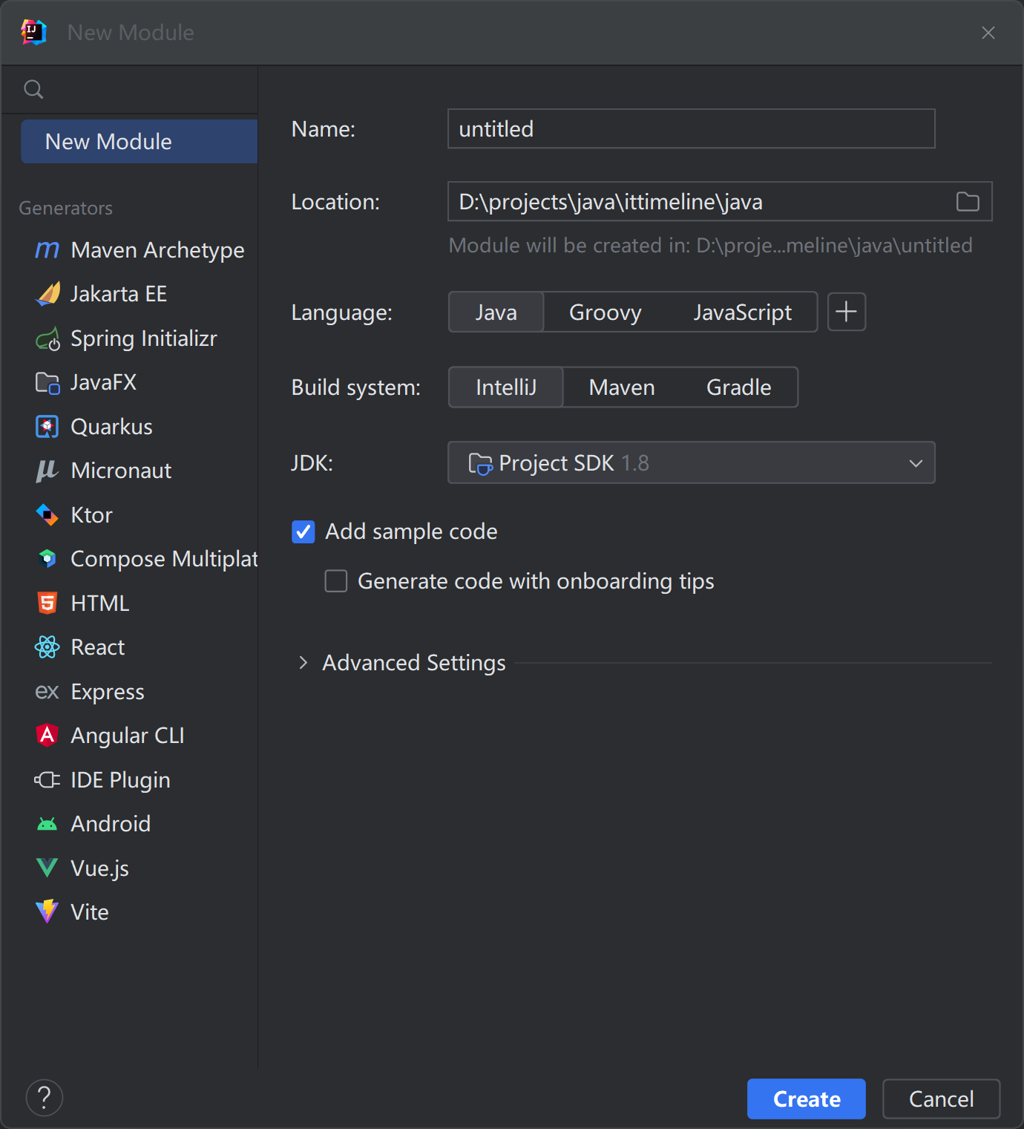Click the Compose Multiplatform hexagon icon

coord(47,558)
